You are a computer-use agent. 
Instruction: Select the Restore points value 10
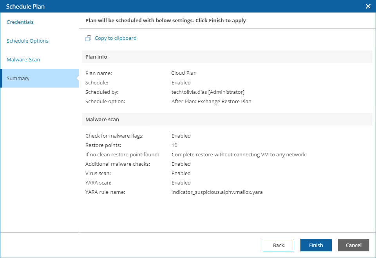tap(174, 145)
